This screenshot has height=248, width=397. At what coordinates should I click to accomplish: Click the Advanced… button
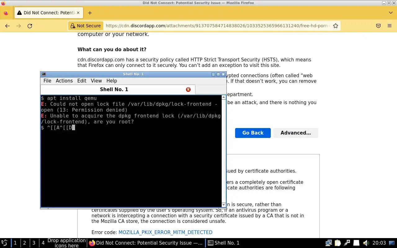point(296,133)
